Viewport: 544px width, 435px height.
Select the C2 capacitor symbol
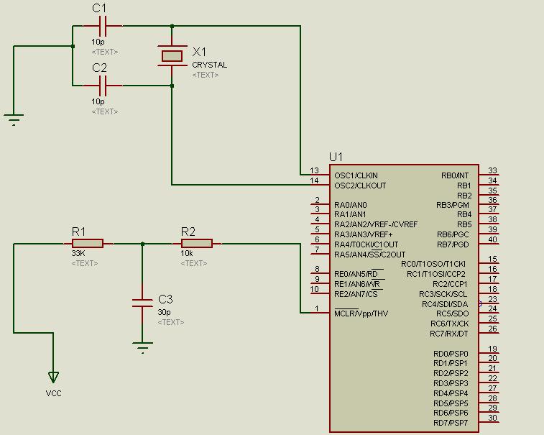click(x=103, y=86)
